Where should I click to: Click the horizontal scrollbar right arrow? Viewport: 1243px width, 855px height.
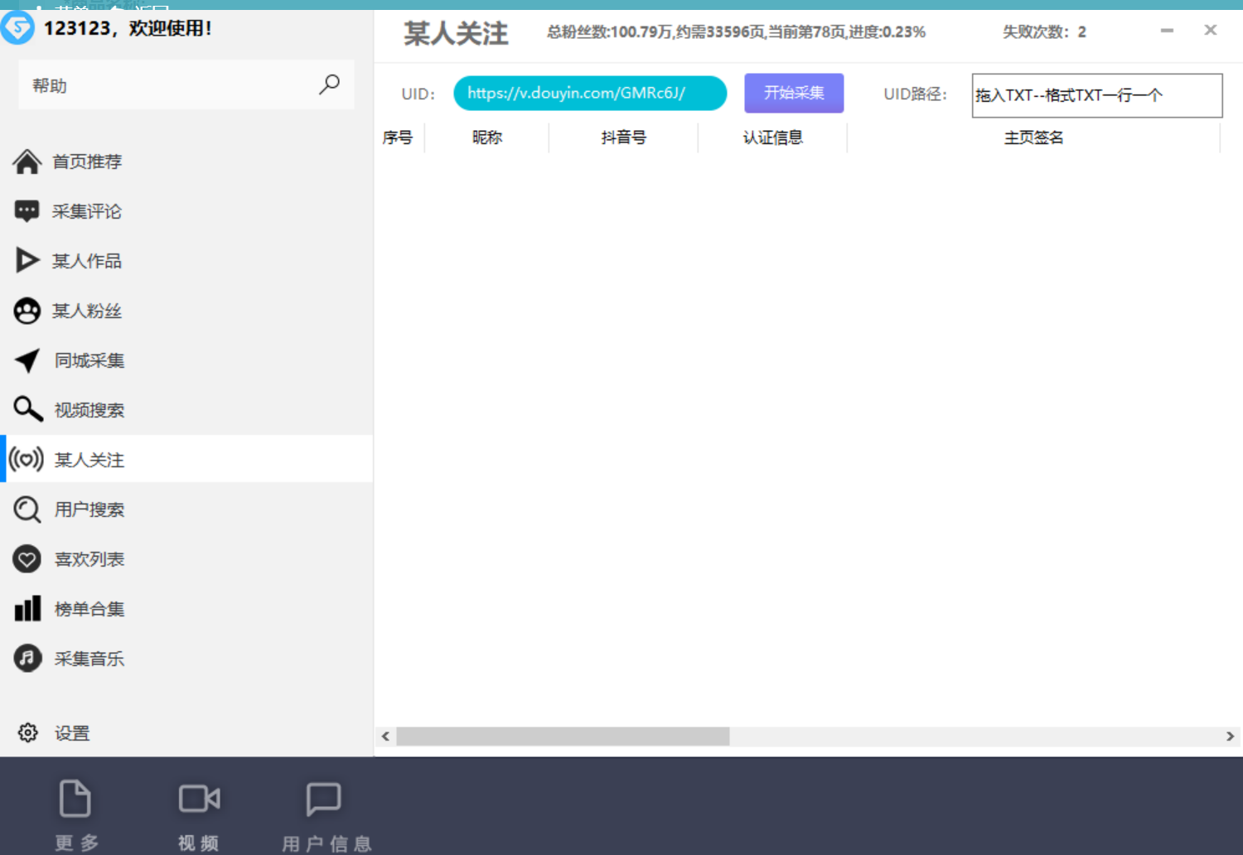(1230, 737)
